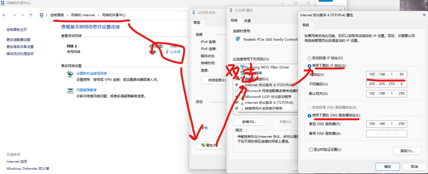Select the 网络 tab in 以太网 属性
Image resolution: width=428 pixels, height=174 pixels.
coord(234,20)
